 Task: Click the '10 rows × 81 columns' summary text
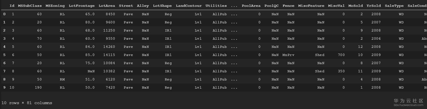pos(27,103)
